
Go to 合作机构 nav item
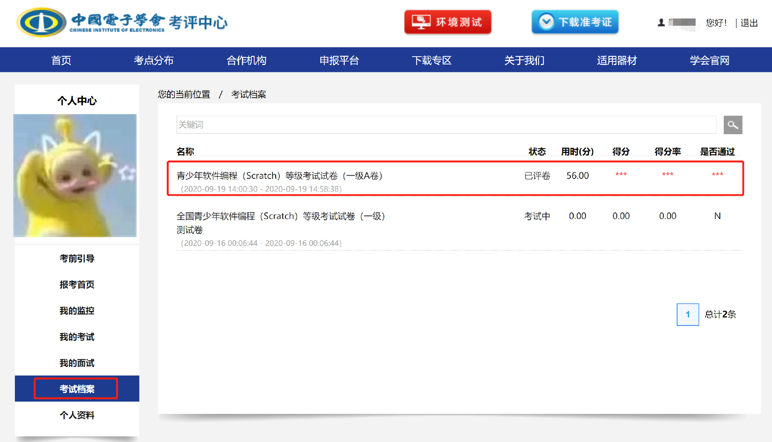point(246,60)
